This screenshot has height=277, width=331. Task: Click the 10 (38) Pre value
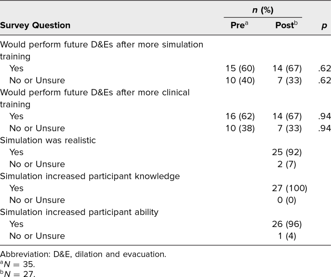click(240, 128)
